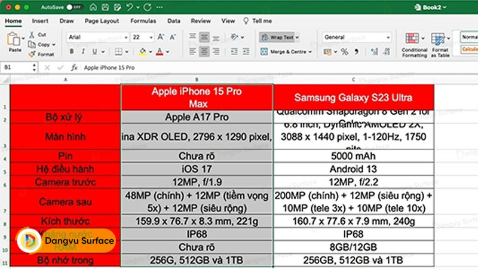Open the Page Layout tab
The height and width of the screenshot is (269, 478).
point(102,21)
